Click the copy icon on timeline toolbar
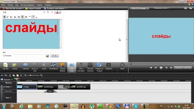 click(x=14, y=75)
